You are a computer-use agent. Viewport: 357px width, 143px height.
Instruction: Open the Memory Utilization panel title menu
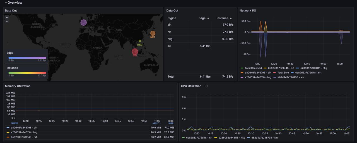click(x=18, y=86)
